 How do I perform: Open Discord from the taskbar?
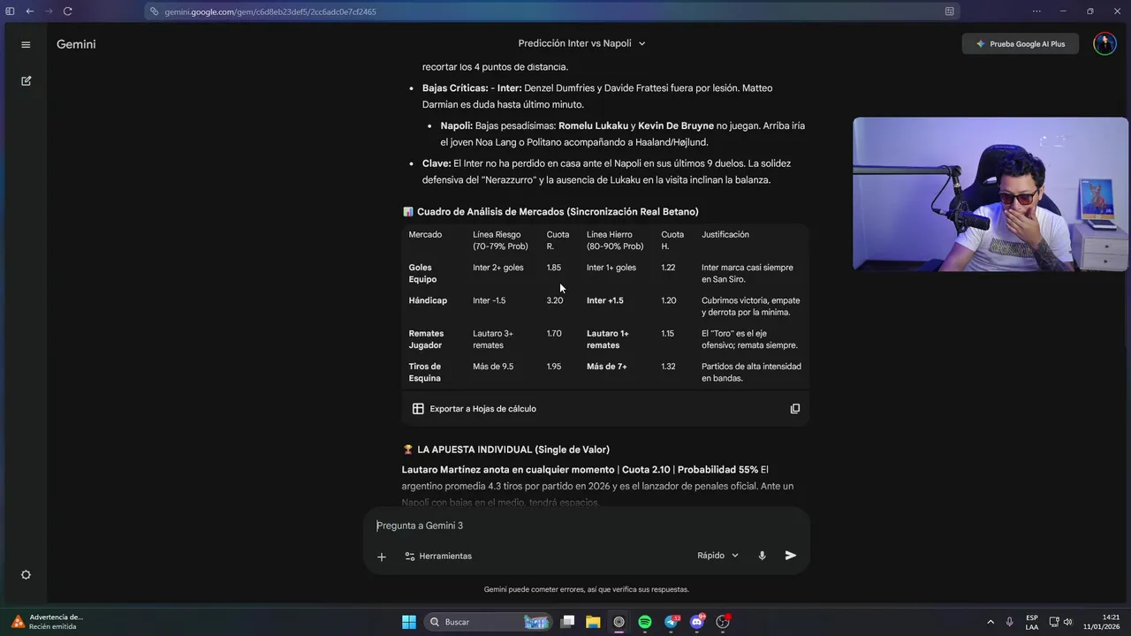pos(697,622)
